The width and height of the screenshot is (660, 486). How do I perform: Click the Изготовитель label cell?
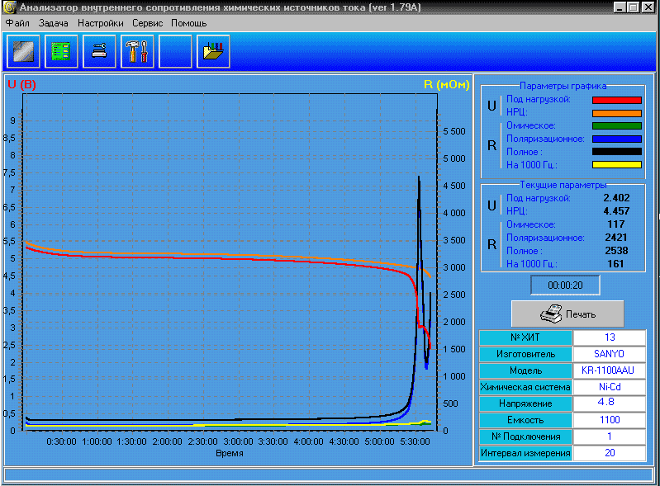click(525, 354)
